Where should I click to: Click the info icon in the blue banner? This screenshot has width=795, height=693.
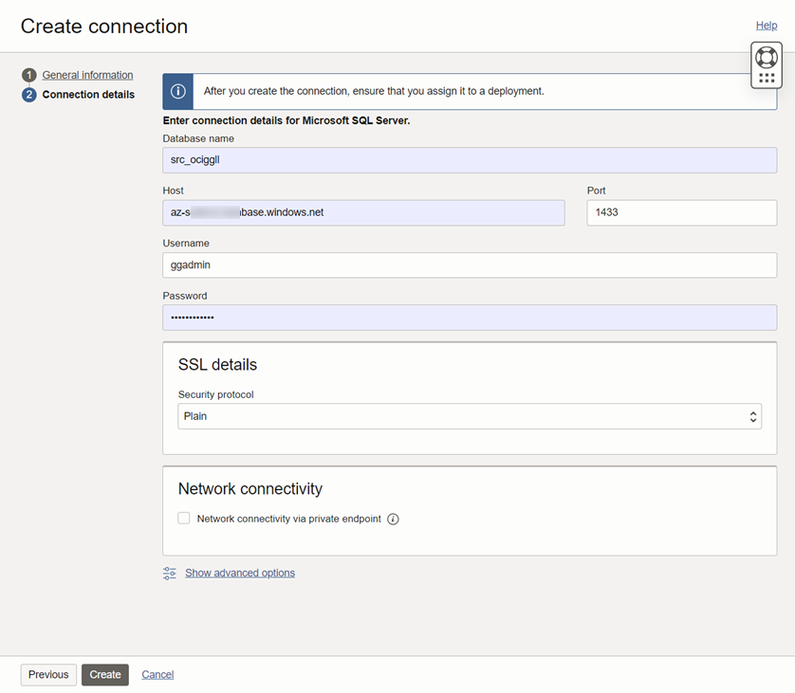(x=177, y=90)
